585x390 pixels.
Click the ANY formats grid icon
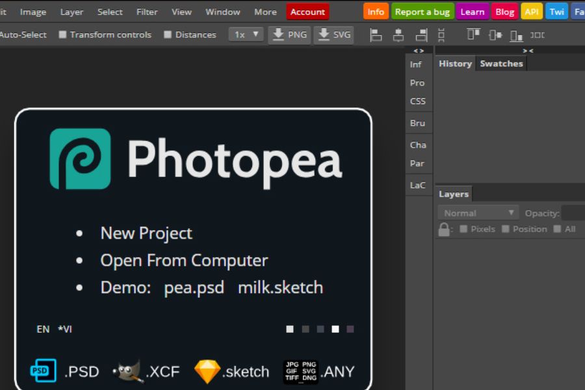click(x=301, y=371)
